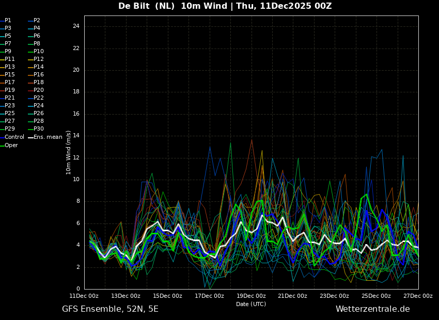439x320 pixels.
Task: Click the 10m Wind (m/s) axis title
Action: (x=68, y=152)
